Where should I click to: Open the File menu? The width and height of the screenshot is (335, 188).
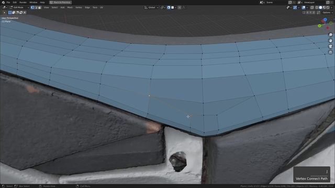pos(8,2)
